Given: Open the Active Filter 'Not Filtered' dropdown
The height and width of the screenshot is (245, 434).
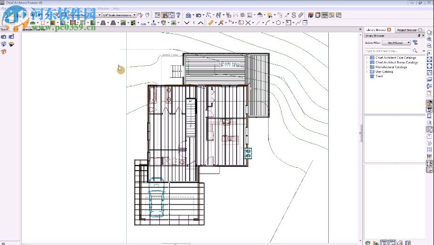Looking at the screenshot, I should click(x=396, y=43).
